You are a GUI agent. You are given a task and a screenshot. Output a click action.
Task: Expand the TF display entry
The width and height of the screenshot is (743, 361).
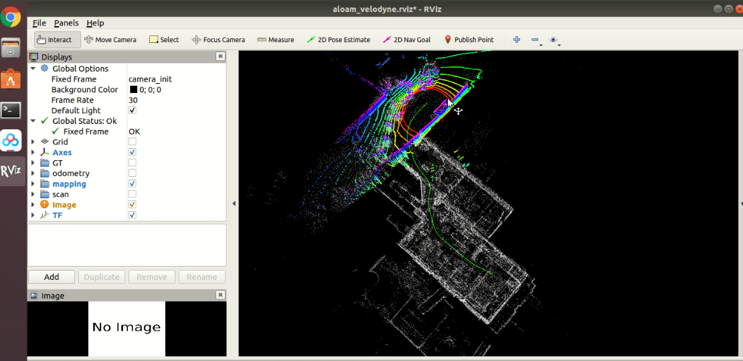click(33, 215)
